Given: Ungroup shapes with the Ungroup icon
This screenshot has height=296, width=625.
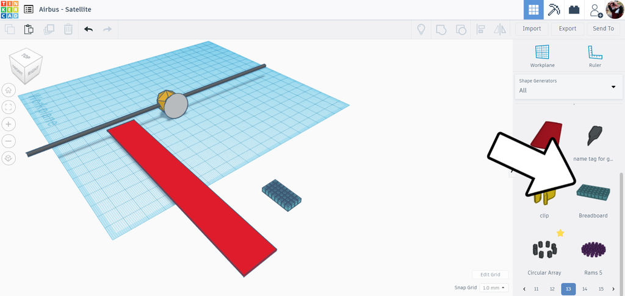Looking at the screenshot, I should coord(460,29).
